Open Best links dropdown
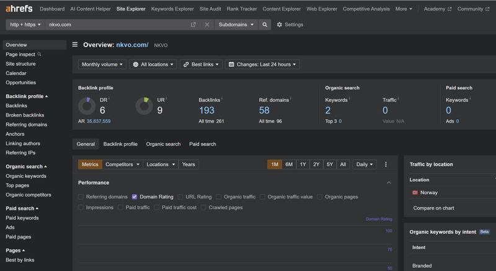The image size is (496, 271). tap(201, 64)
